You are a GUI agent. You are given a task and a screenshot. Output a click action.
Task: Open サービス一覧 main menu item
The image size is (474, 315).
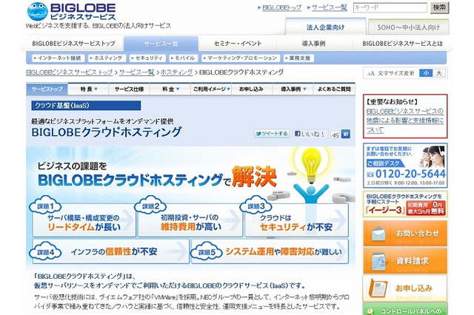(161, 44)
